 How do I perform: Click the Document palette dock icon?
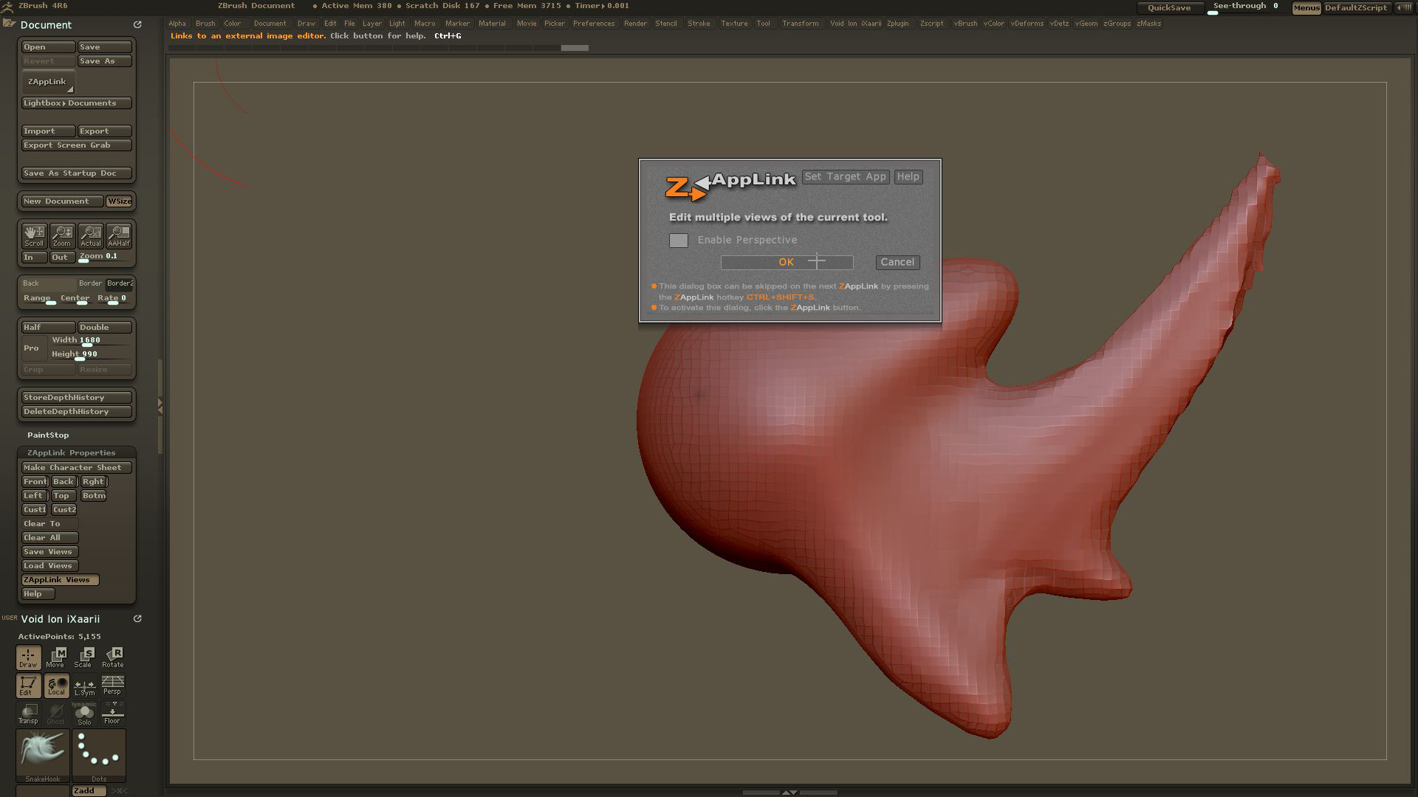(137, 24)
